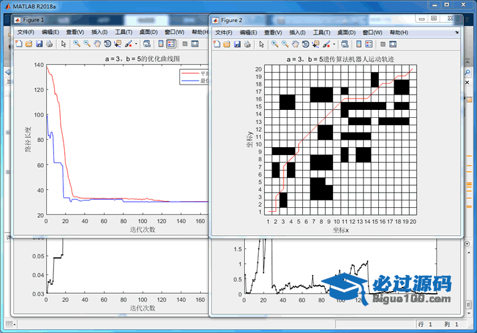Maximize the Figure 2 window
Viewport: 477px width, 333px height.
coord(434,19)
